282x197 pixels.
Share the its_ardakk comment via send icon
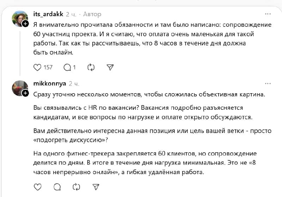point(110,67)
